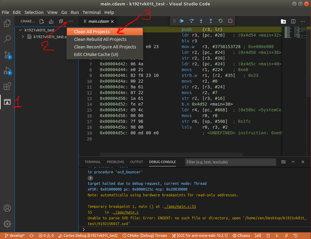Clear the debug console output

point(283,162)
